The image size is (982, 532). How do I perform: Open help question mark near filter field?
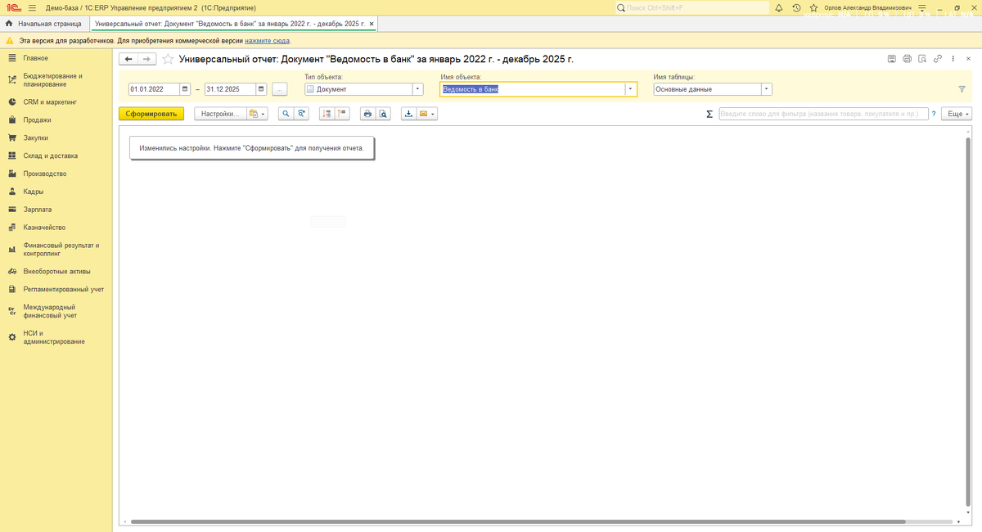coord(934,115)
